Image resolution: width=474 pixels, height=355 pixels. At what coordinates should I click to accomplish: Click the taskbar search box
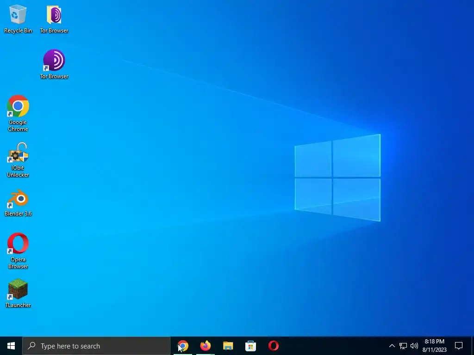[96, 346]
